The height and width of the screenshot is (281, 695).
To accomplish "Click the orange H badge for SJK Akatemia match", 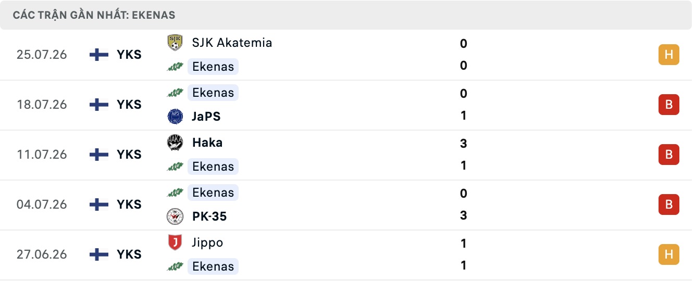I will point(669,55).
